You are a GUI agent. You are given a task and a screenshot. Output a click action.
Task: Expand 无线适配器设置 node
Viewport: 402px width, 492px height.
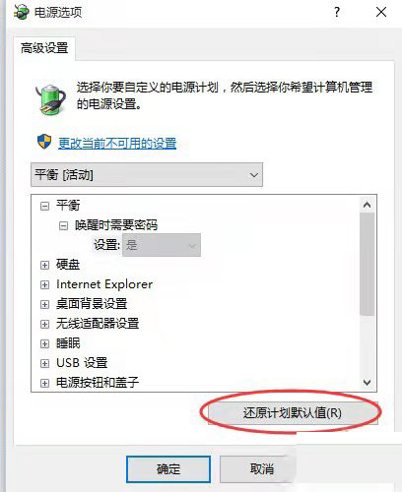point(44,324)
